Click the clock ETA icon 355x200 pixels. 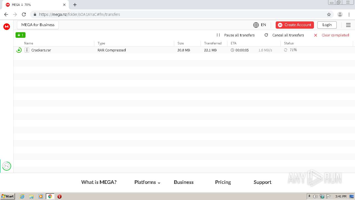coord(232,50)
